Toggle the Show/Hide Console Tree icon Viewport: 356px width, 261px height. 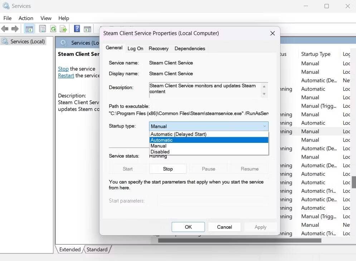29,29
